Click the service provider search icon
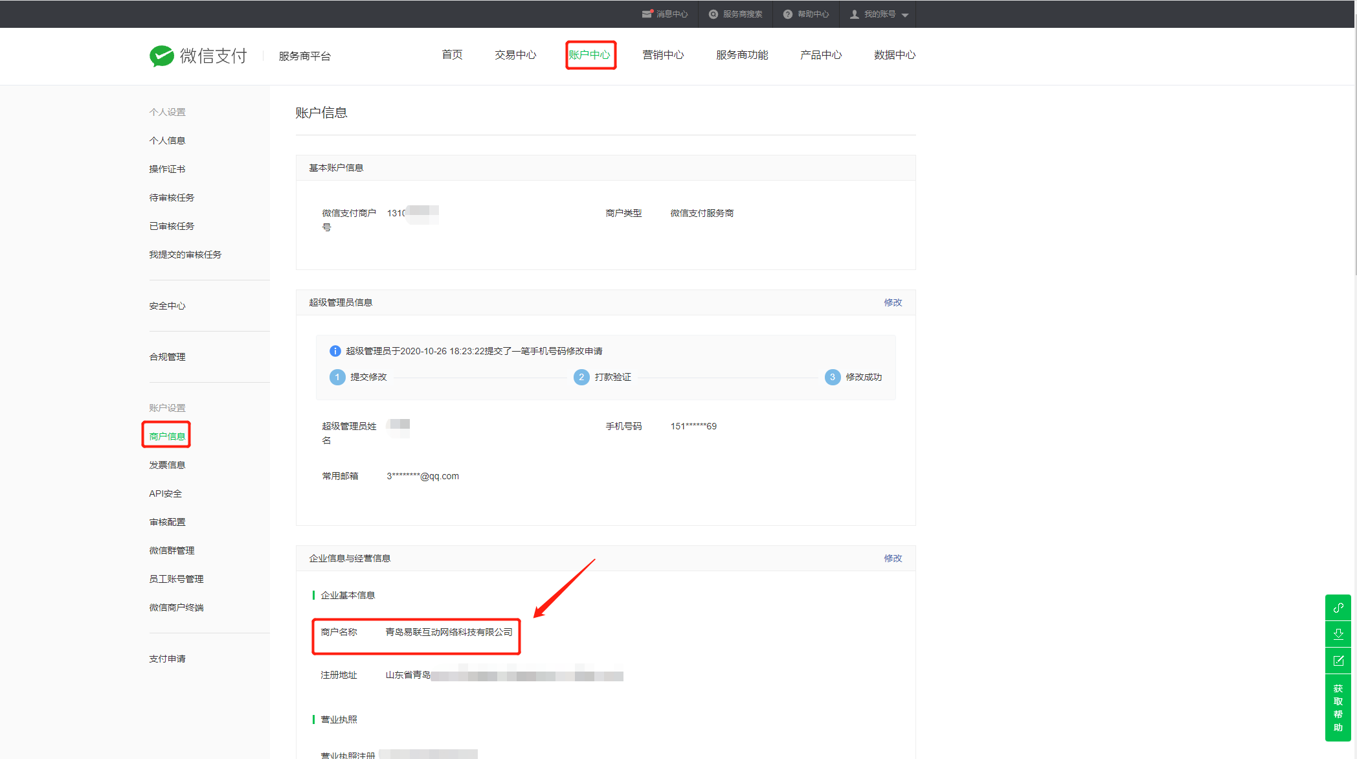Image resolution: width=1357 pixels, height=759 pixels. [713, 14]
